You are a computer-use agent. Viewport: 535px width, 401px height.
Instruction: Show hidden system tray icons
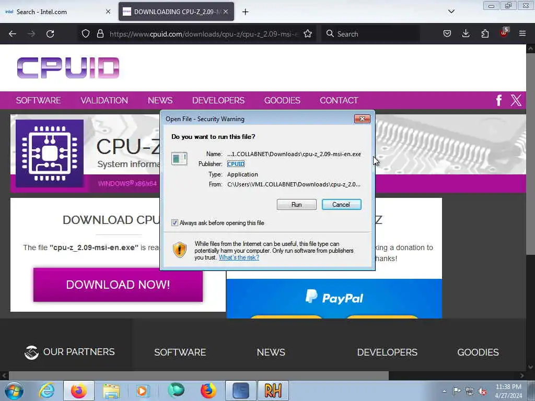[444, 391]
